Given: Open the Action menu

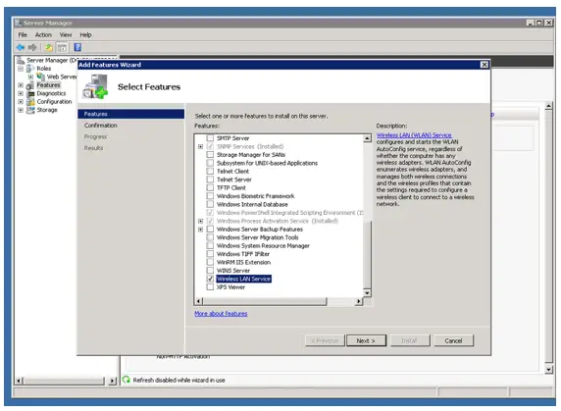Looking at the screenshot, I should (x=43, y=34).
